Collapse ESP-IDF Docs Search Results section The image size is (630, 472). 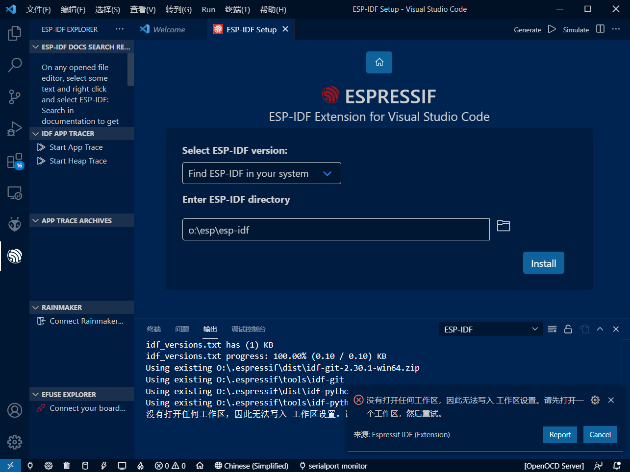tap(81, 47)
